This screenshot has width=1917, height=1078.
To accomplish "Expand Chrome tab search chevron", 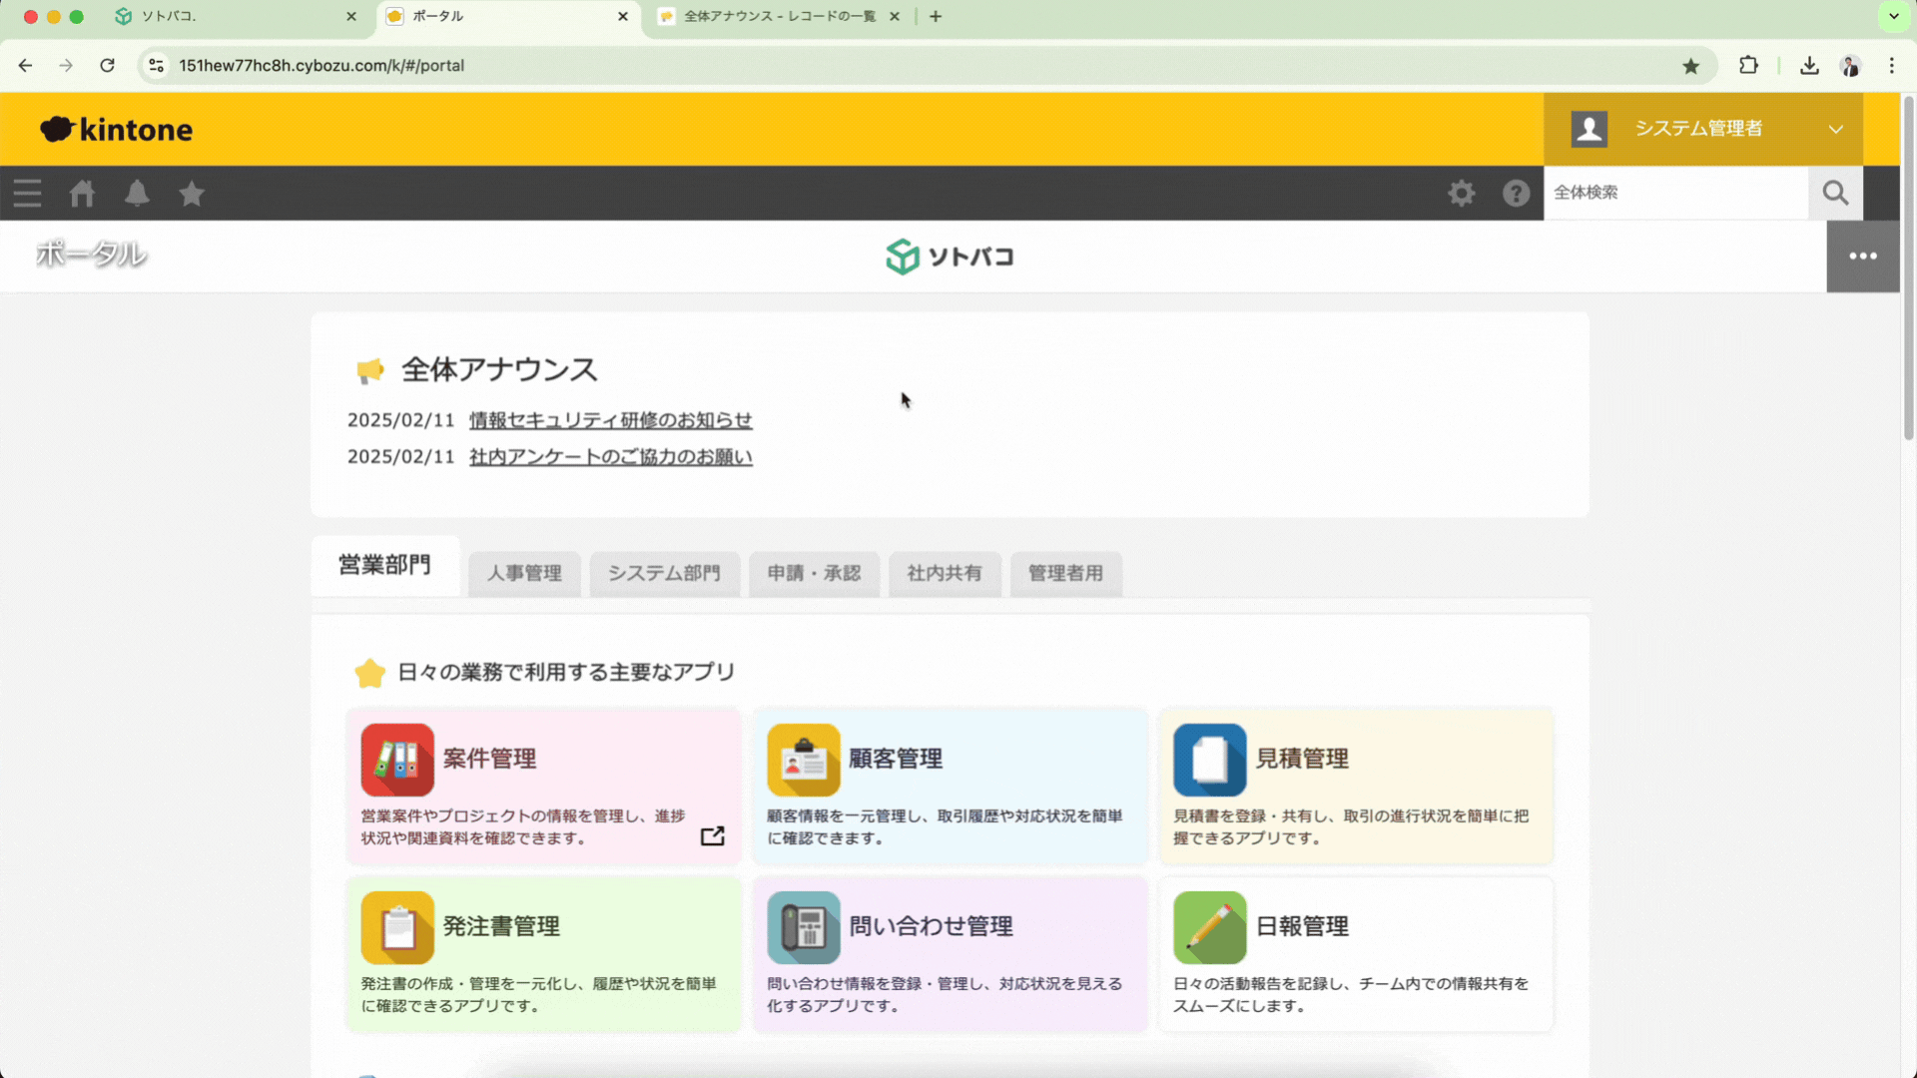I will pos(1893,16).
